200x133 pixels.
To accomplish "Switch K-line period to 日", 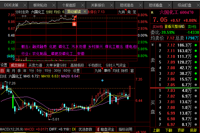I will point(2,71).
